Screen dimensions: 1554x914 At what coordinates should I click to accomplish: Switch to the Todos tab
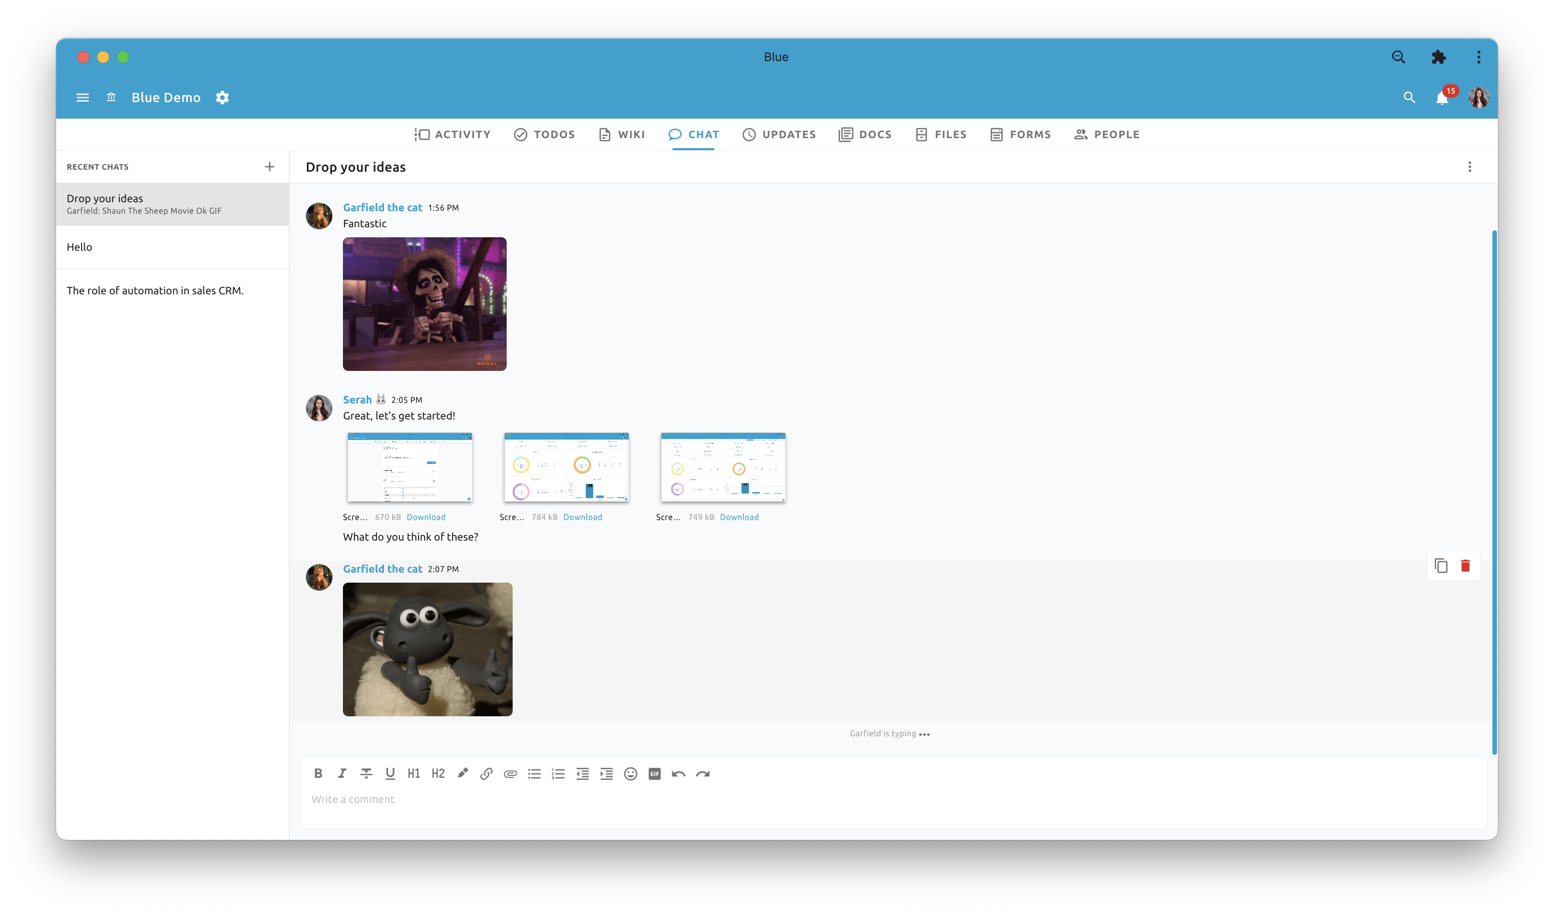tap(544, 135)
